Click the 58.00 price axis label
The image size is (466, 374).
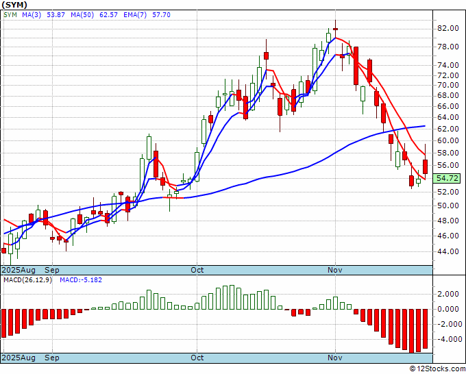point(447,153)
